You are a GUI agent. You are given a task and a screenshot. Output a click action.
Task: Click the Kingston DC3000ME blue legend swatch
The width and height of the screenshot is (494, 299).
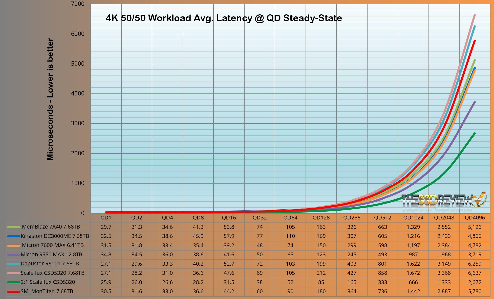[x=14, y=236]
